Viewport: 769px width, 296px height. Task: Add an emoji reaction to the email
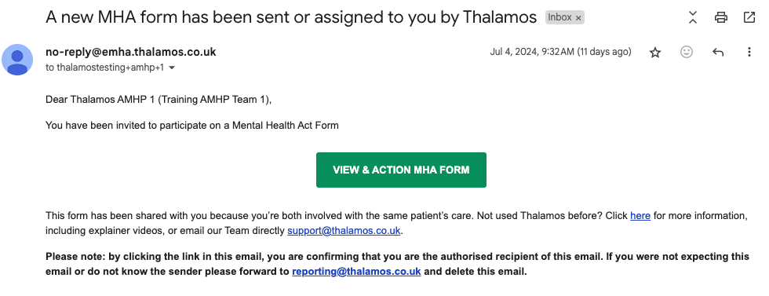click(x=687, y=52)
